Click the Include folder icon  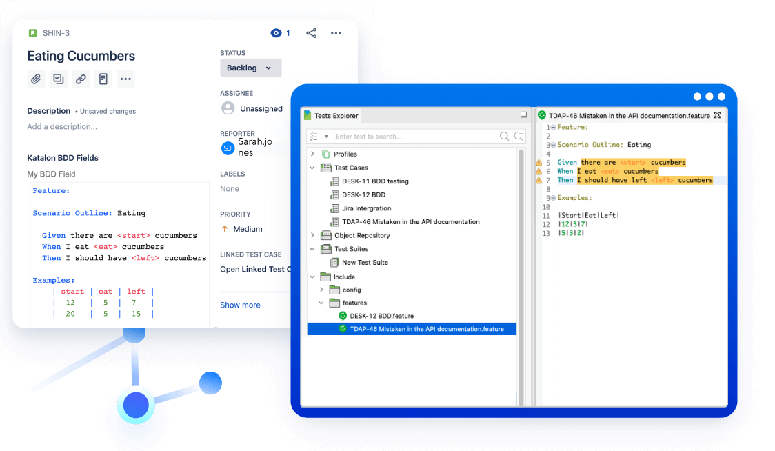(325, 277)
